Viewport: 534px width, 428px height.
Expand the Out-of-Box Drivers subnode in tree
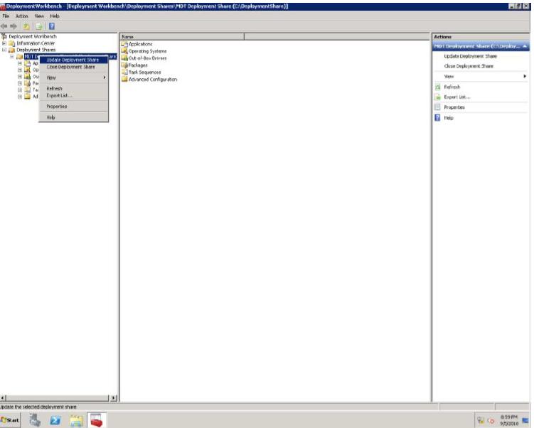tap(20, 77)
